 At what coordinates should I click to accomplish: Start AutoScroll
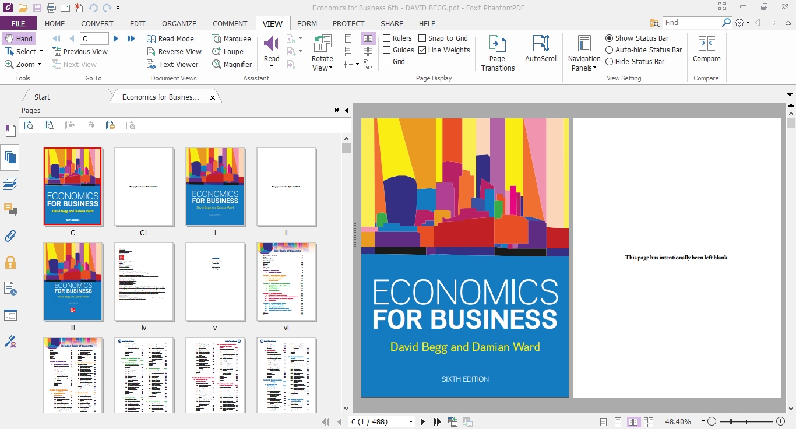pos(541,49)
